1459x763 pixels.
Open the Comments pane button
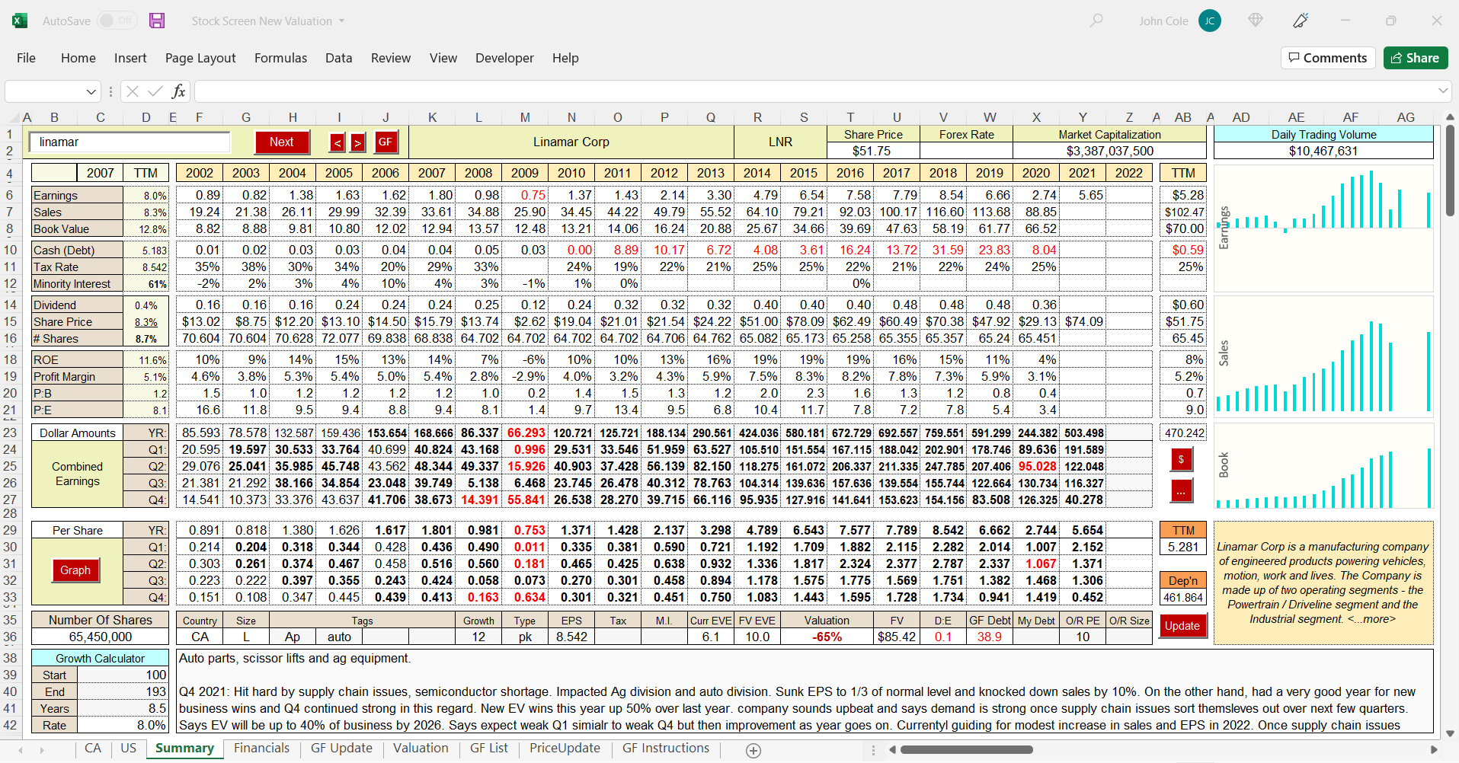[x=1328, y=58]
